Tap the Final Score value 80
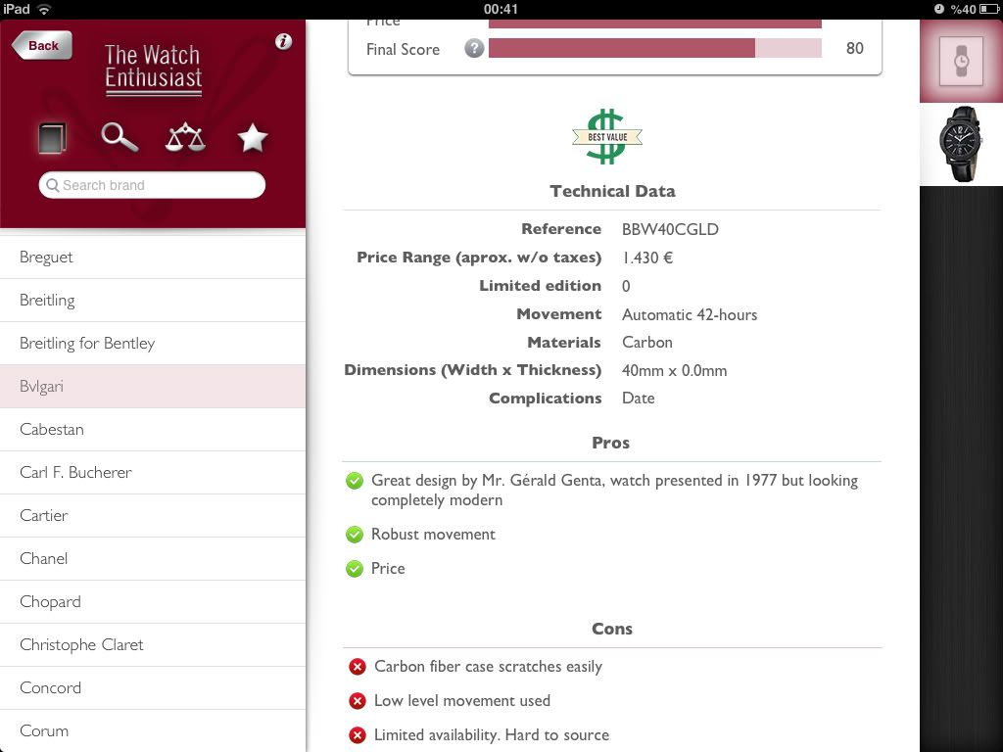Viewport: 1003px width, 752px height. point(854,48)
